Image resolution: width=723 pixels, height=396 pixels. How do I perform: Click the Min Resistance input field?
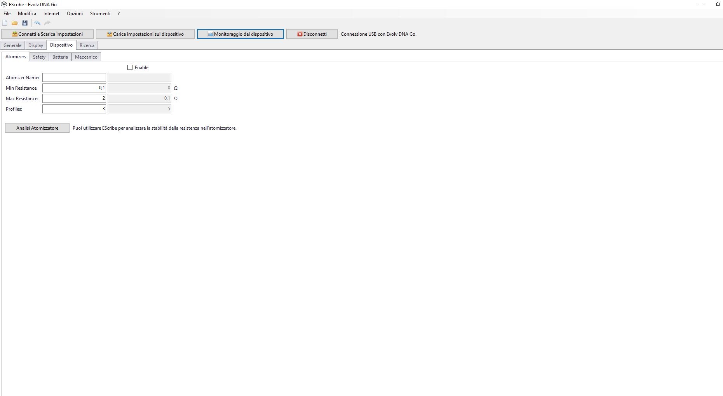tap(74, 88)
